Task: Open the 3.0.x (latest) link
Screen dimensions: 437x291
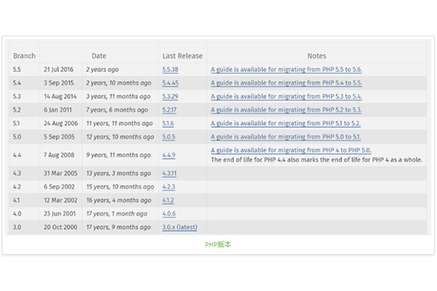Action: 180,227
